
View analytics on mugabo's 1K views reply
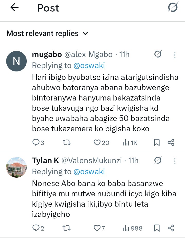[130, 142]
